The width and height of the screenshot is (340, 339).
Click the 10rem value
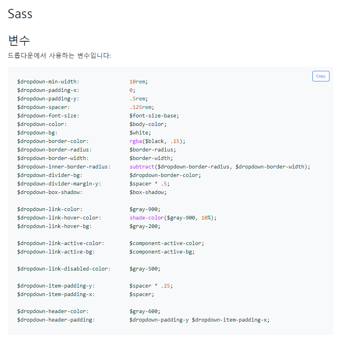(138, 82)
